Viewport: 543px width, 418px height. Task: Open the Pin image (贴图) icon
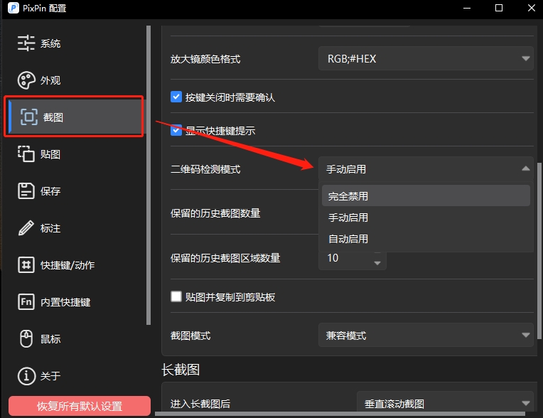[x=26, y=154]
